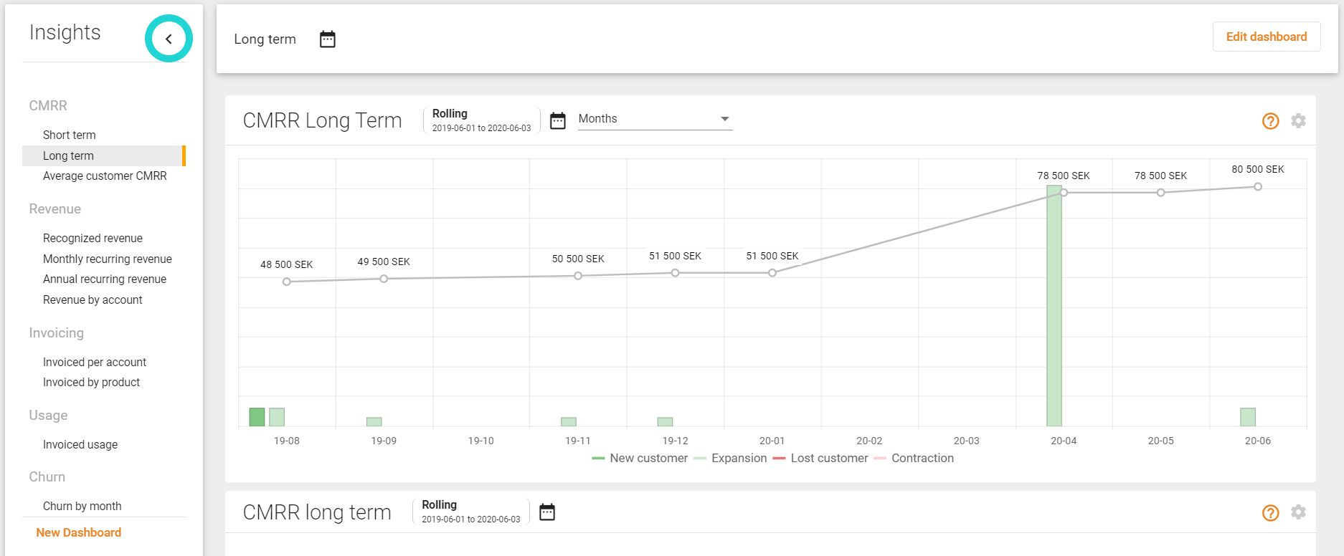Viewport: 1344px width, 556px height.
Task: Click the CMRR section header
Action: coord(48,106)
